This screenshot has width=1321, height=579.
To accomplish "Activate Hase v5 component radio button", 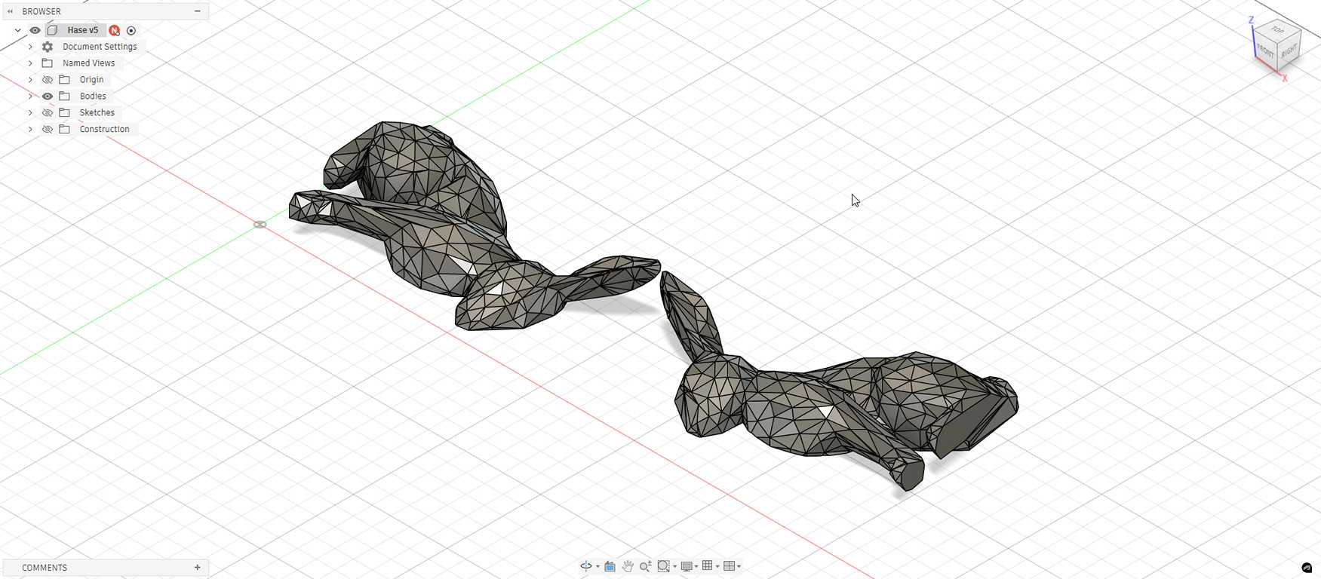I will [131, 30].
